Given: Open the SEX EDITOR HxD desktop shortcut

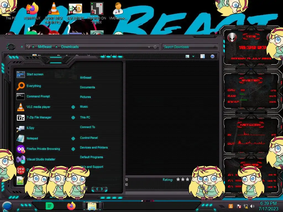Looking at the screenshot, I should [x=75, y=11].
